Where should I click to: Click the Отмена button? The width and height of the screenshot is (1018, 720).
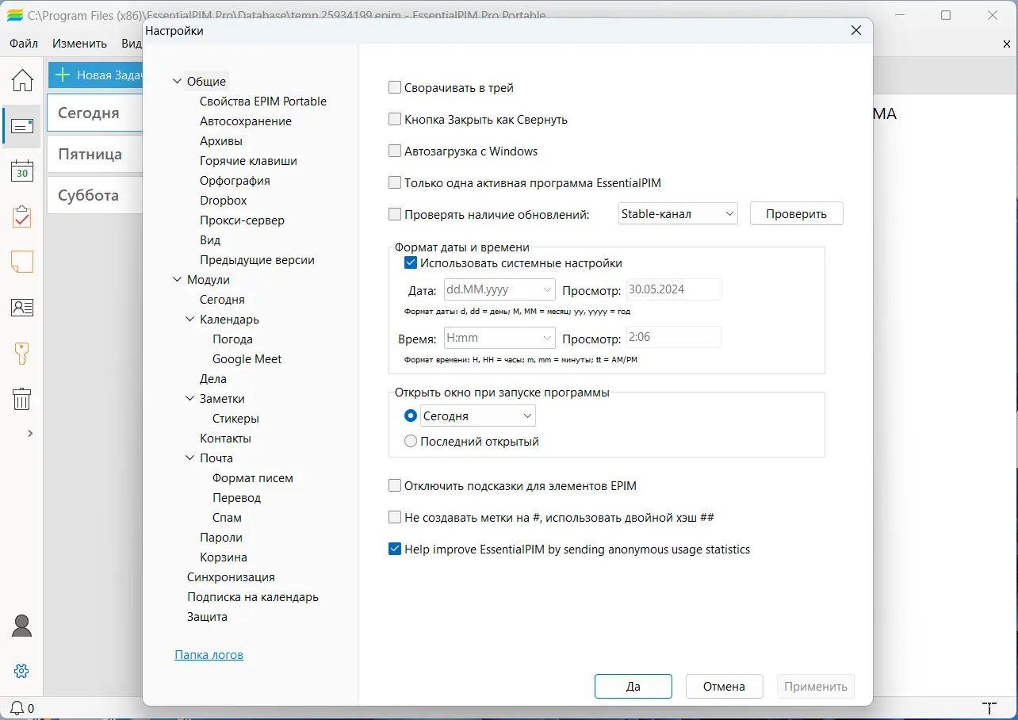[724, 686]
